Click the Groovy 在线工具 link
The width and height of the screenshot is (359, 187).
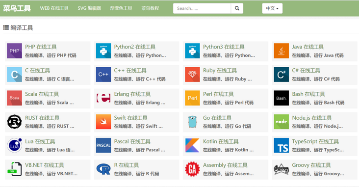click(311, 165)
